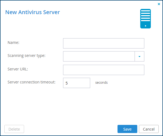
Task: Save the new antivirus server
Action: [x=127, y=129]
